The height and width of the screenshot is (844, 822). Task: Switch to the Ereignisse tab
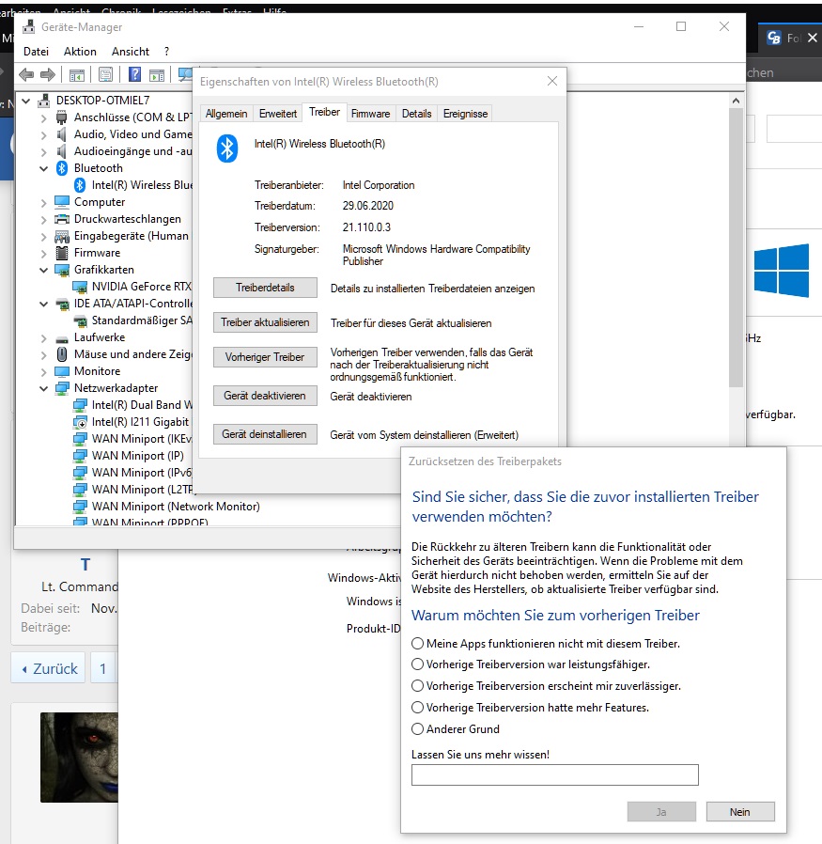tap(465, 114)
